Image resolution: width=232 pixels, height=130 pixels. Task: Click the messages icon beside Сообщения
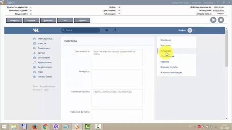pos(34,48)
